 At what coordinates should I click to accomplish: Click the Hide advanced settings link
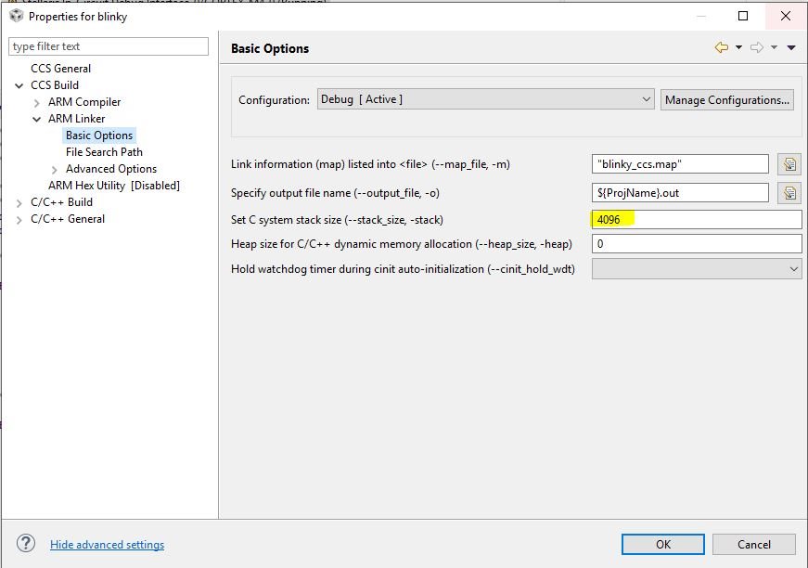click(107, 545)
